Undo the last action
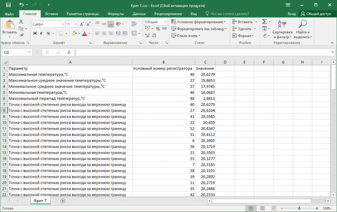Screen dimensions: 337x212 [x=21, y=5]
